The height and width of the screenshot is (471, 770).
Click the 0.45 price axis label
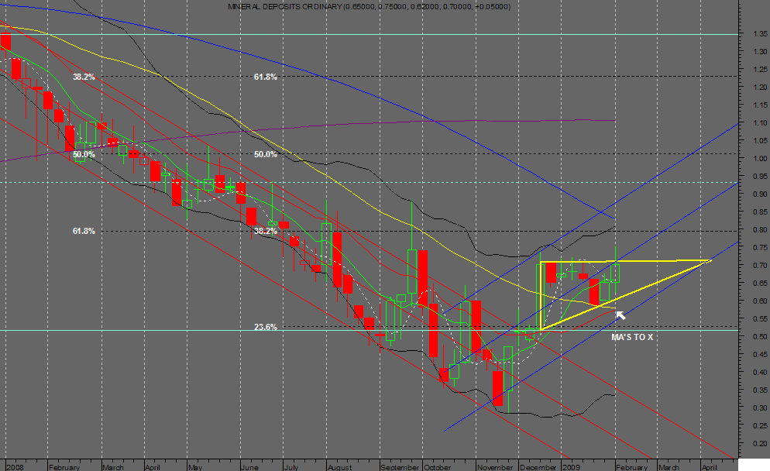760,355
